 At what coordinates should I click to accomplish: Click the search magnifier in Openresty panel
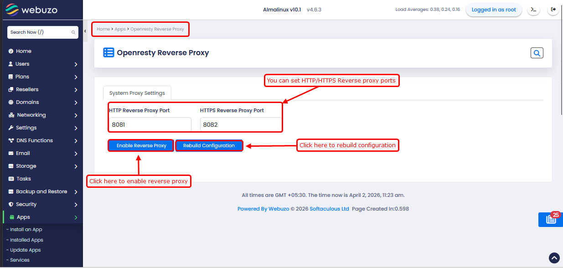pos(537,53)
